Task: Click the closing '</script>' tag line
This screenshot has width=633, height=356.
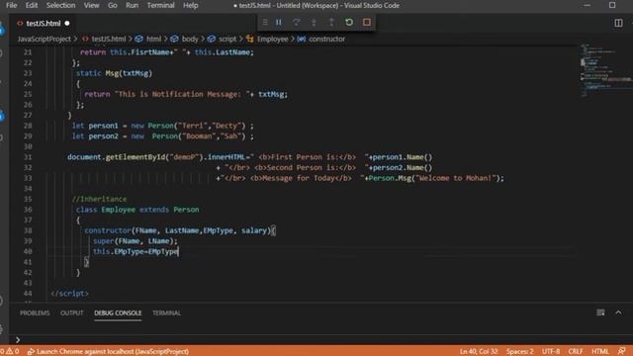Action: (69, 294)
